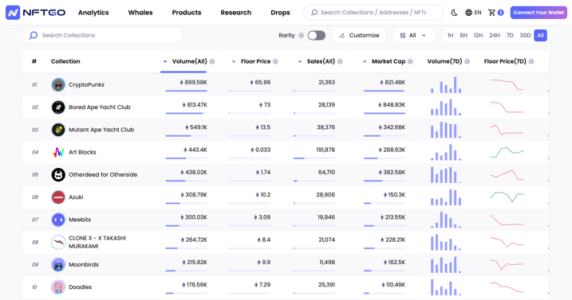Open Meebits collection avatar
The height and width of the screenshot is (300, 572).
(58, 220)
